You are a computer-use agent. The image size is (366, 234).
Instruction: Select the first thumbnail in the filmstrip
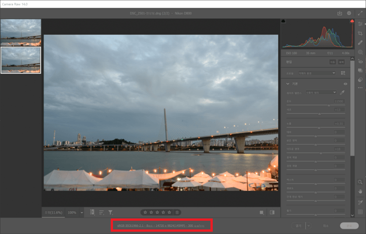coord(21,32)
